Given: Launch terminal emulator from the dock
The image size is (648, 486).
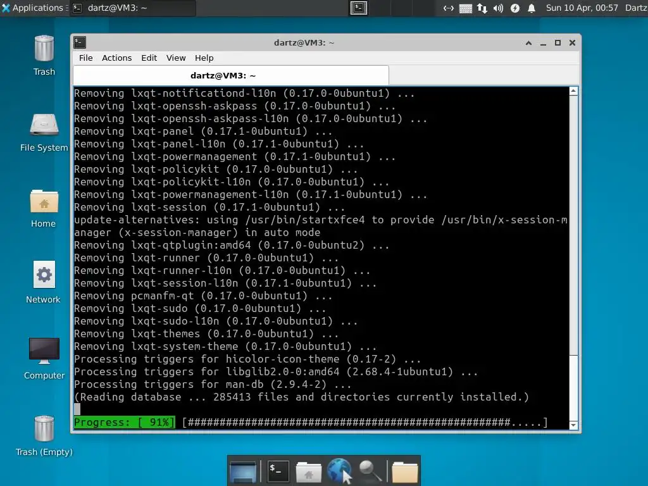Looking at the screenshot, I should [278, 471].
